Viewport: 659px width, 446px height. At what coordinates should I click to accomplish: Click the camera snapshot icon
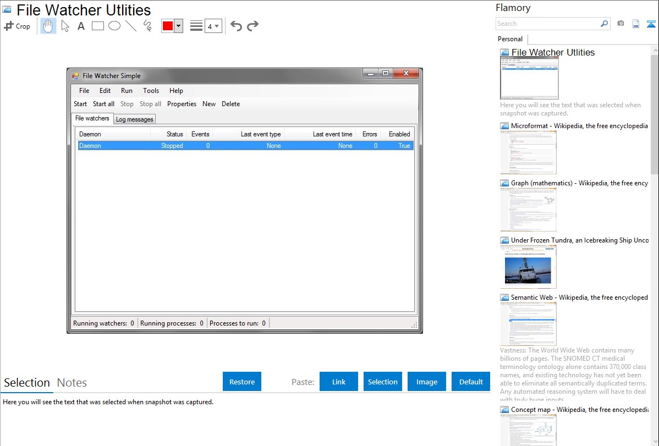[x=620, y=24]
